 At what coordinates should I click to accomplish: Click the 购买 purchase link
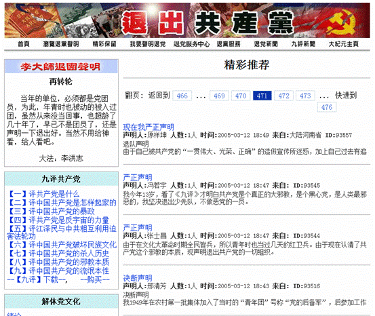coord(95,279)
